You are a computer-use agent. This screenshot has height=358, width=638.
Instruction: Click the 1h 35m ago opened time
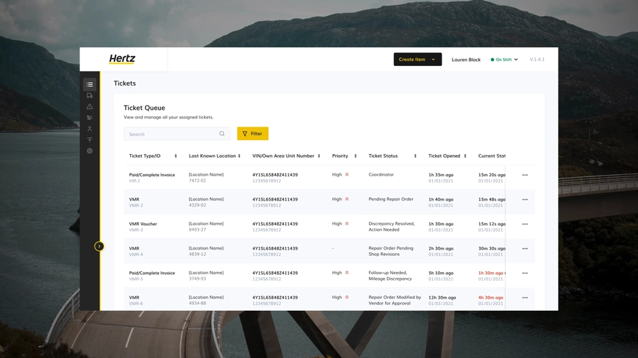tap(440, 175)
